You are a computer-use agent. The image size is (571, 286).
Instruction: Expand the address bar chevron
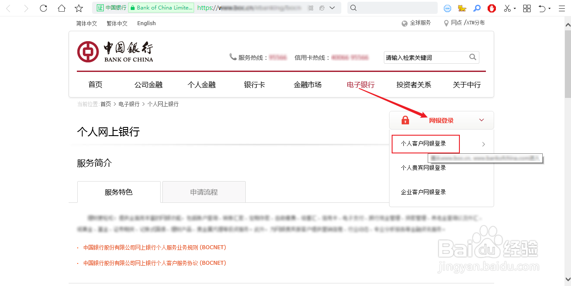(333, 7)
